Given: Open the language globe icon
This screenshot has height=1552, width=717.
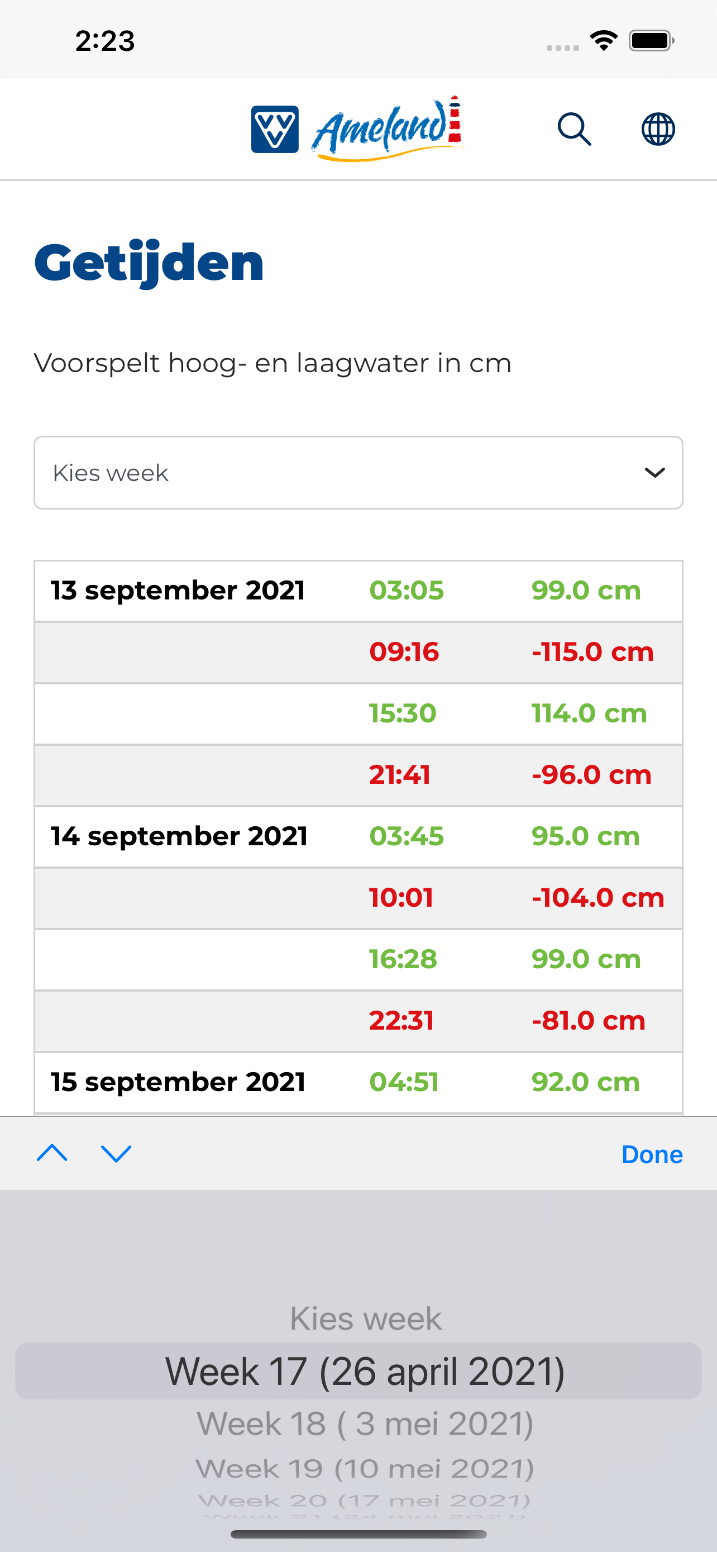Looking at the screenshot, I should (658, 129).
